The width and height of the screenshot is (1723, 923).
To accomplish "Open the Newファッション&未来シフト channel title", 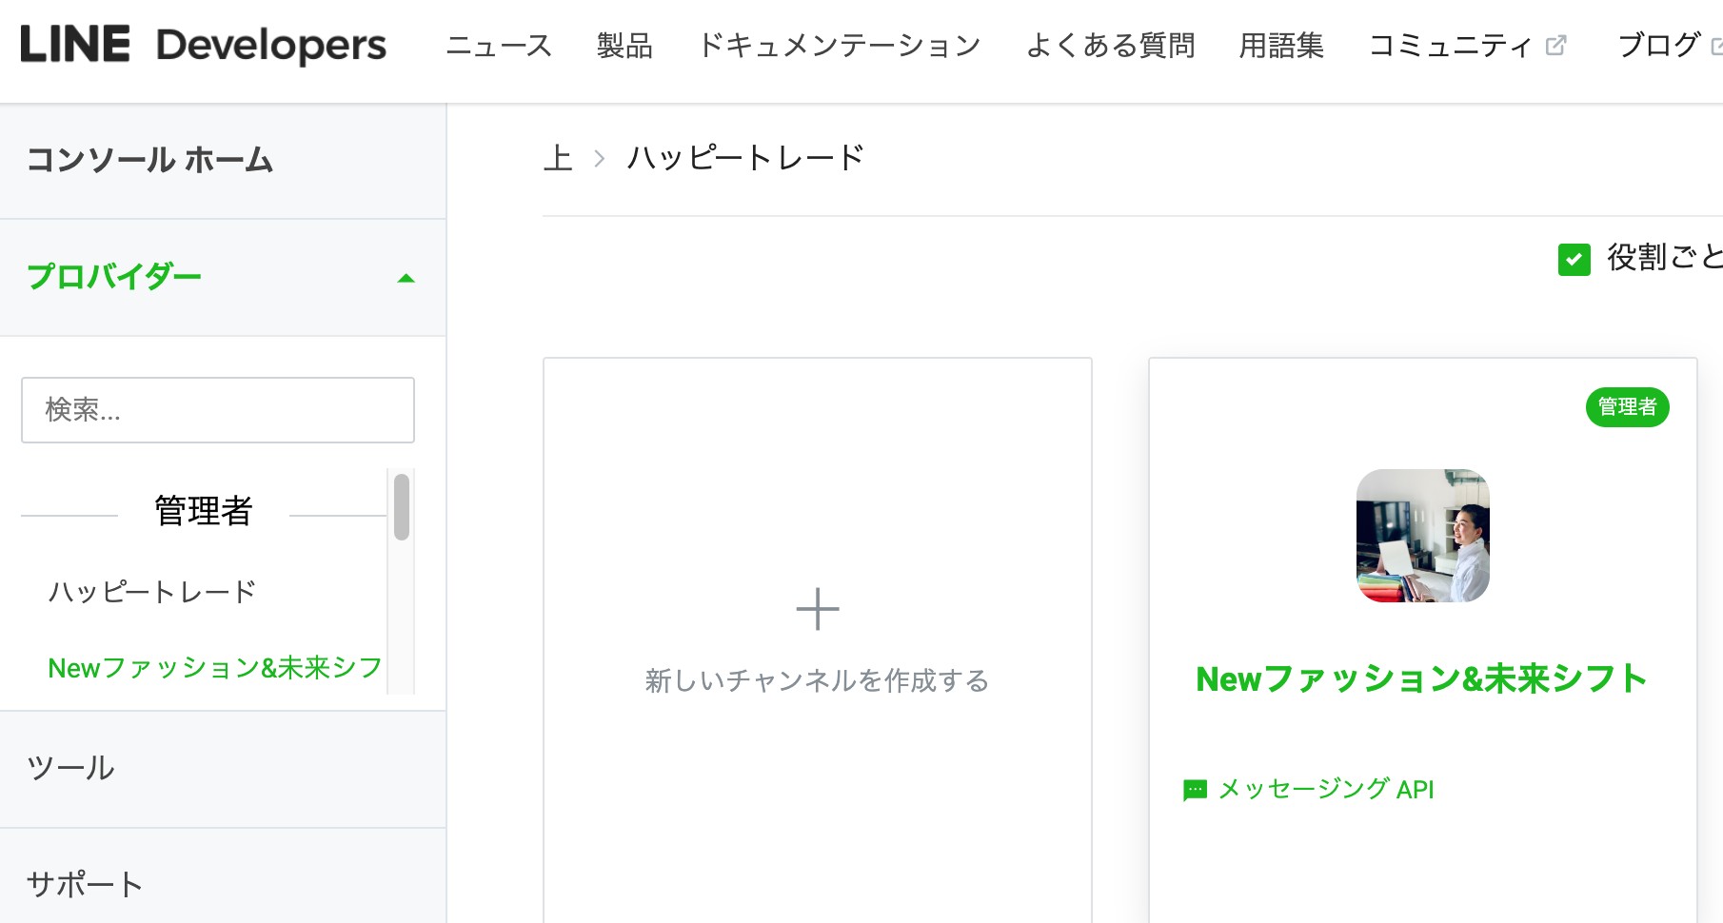I will [x=1421, y=679].
